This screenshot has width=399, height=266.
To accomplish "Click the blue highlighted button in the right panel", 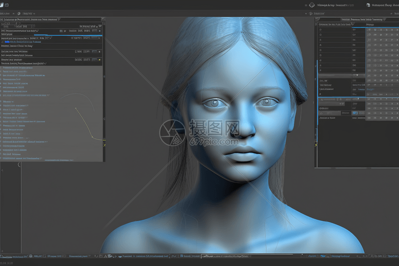I will click(355, 113).
